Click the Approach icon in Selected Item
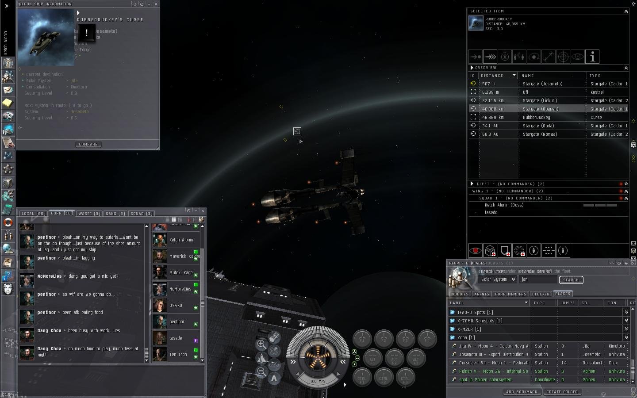 pos(476,57)
